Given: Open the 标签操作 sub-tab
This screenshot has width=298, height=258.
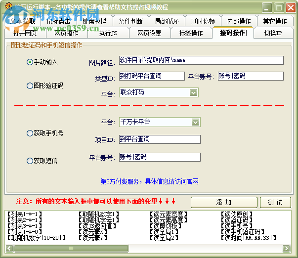Looking at the screenshot, I should pos(191,33).
